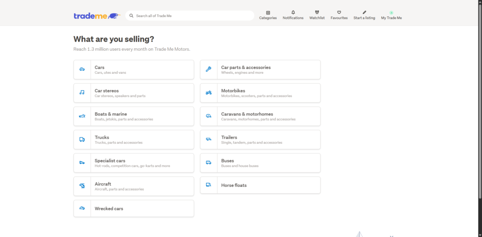Click the motorbike icon
The width and height of the screenshot is (482, 237).
point(209,93)
